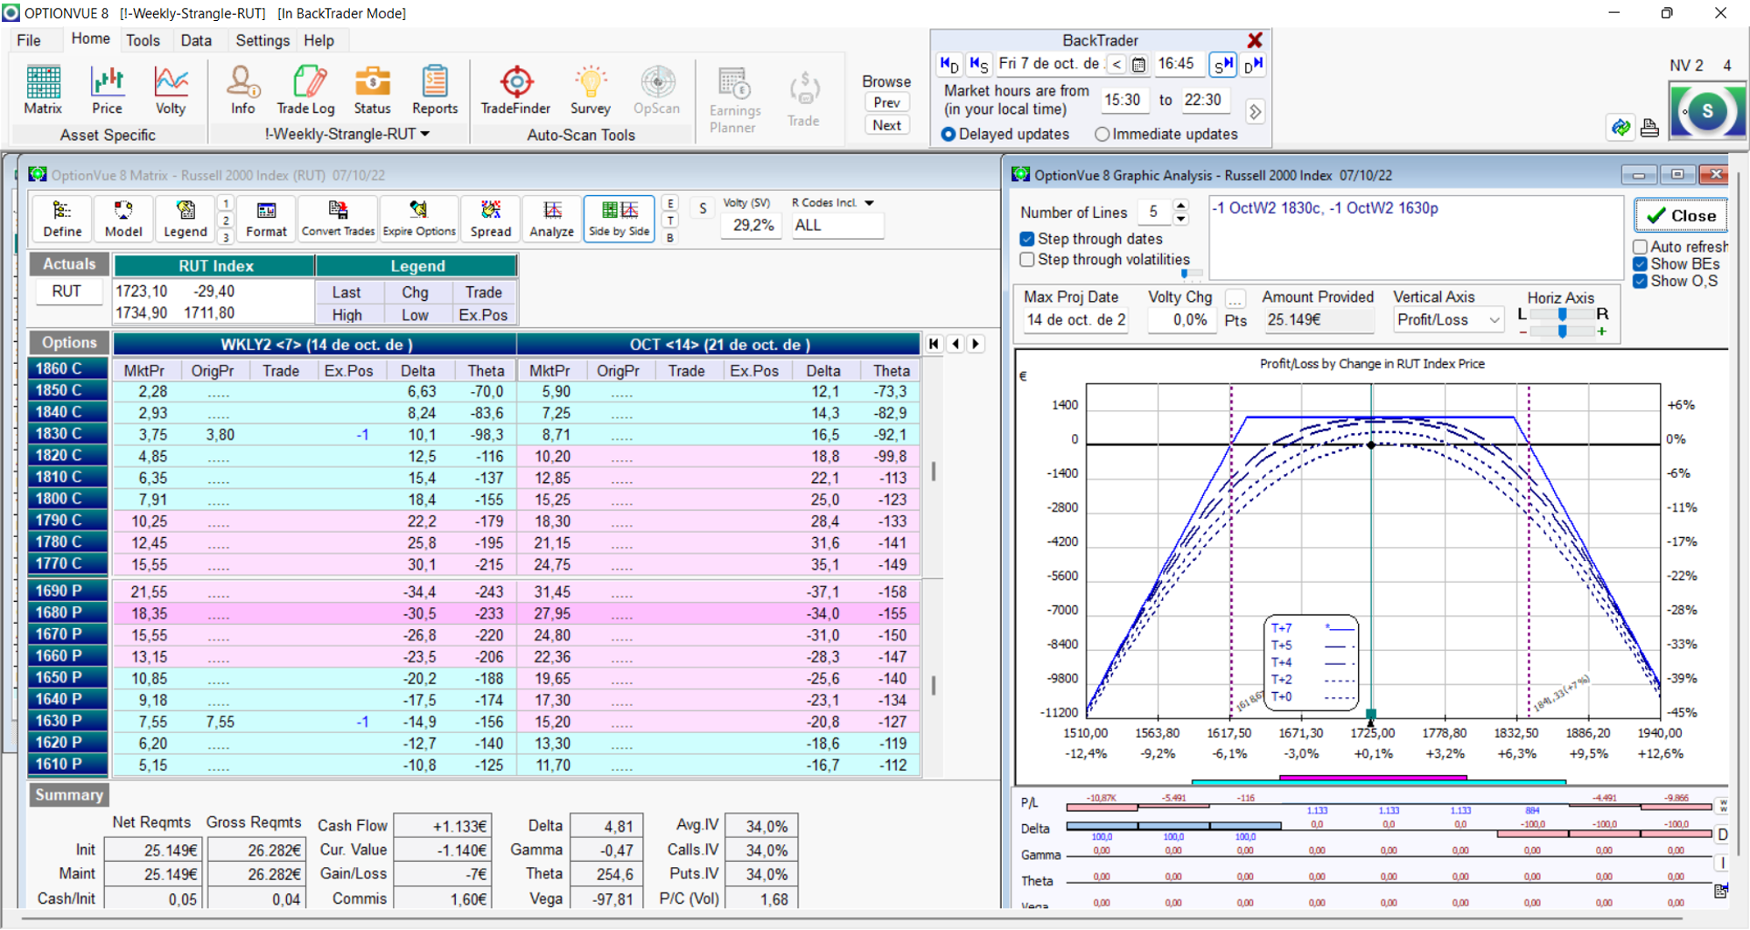Step BackTrader forward one day
Image resolution: width=1750 pixels, height=930 pixels.
point(1253,64)
